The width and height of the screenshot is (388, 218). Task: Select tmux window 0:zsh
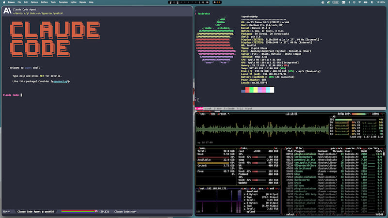click(199, 109)
